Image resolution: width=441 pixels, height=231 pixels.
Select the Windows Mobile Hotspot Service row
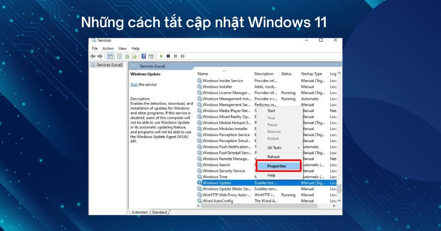coord(266,123)
